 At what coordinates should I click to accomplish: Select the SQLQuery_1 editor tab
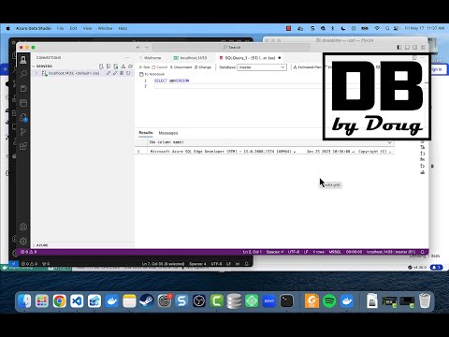coord(251,58)
